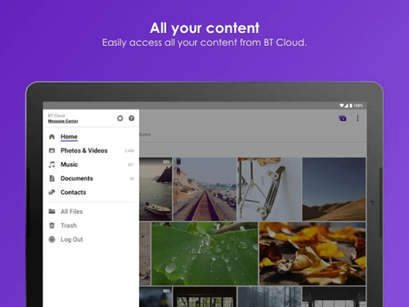Viewport: 409px width, 307px height.
Task: Click the Log Out power icon
Action: [x=52, y=239]
